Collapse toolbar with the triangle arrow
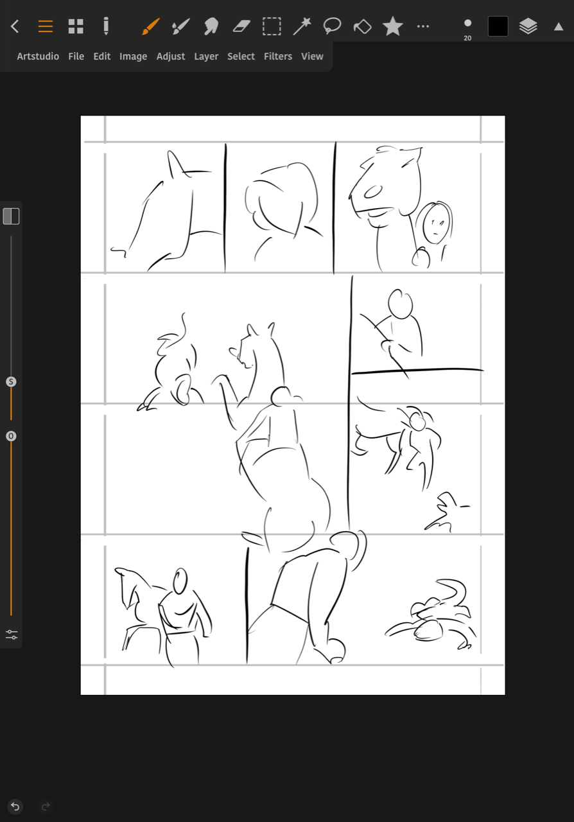This screenshot has width=574, height=822. [559, 26]
